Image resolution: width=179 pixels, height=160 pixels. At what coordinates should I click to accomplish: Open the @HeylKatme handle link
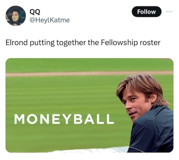pyautogui.click(x=50, y=20)
